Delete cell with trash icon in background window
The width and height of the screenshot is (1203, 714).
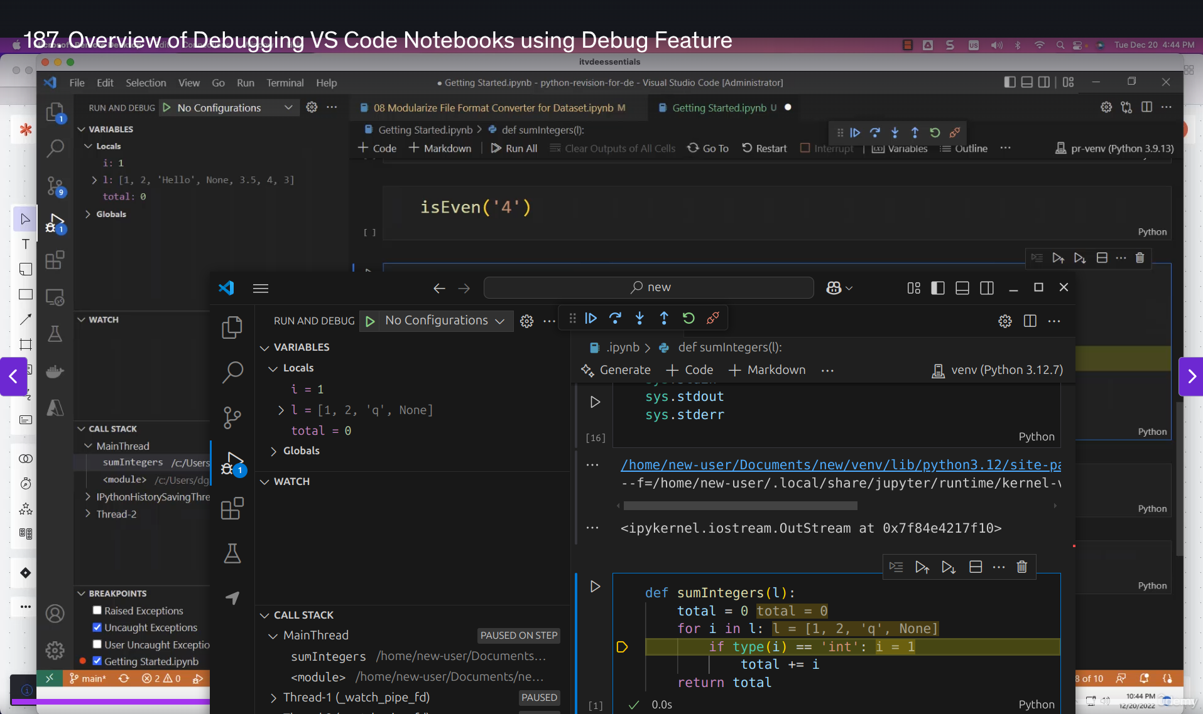click(x=1140, y=258)
